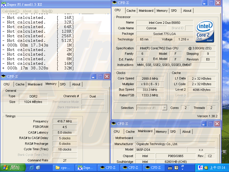The image size is (229, 172).
Task: Close the Memory CPU-Z window
Action: click(107, 76)
